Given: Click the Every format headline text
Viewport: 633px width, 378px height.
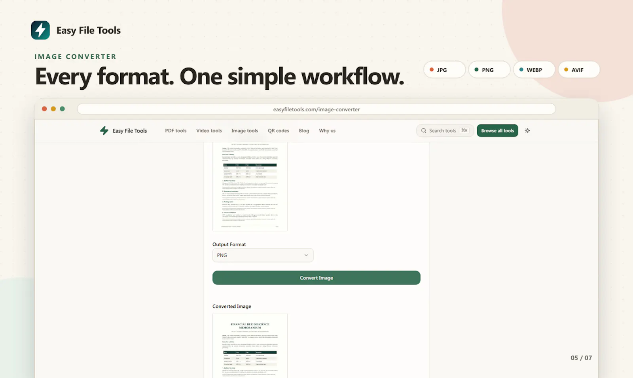Looking at the screenshot, I should point(220,77).
